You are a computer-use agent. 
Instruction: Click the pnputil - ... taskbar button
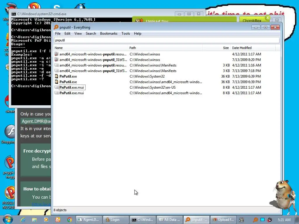click(197, 220)
